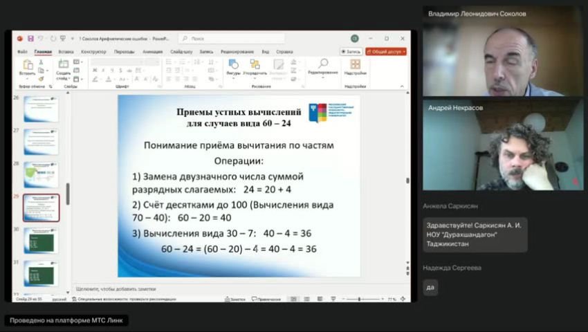Center the paragraph text
Image resolution: width=588 pixels, height=332 pixels.
177,79
